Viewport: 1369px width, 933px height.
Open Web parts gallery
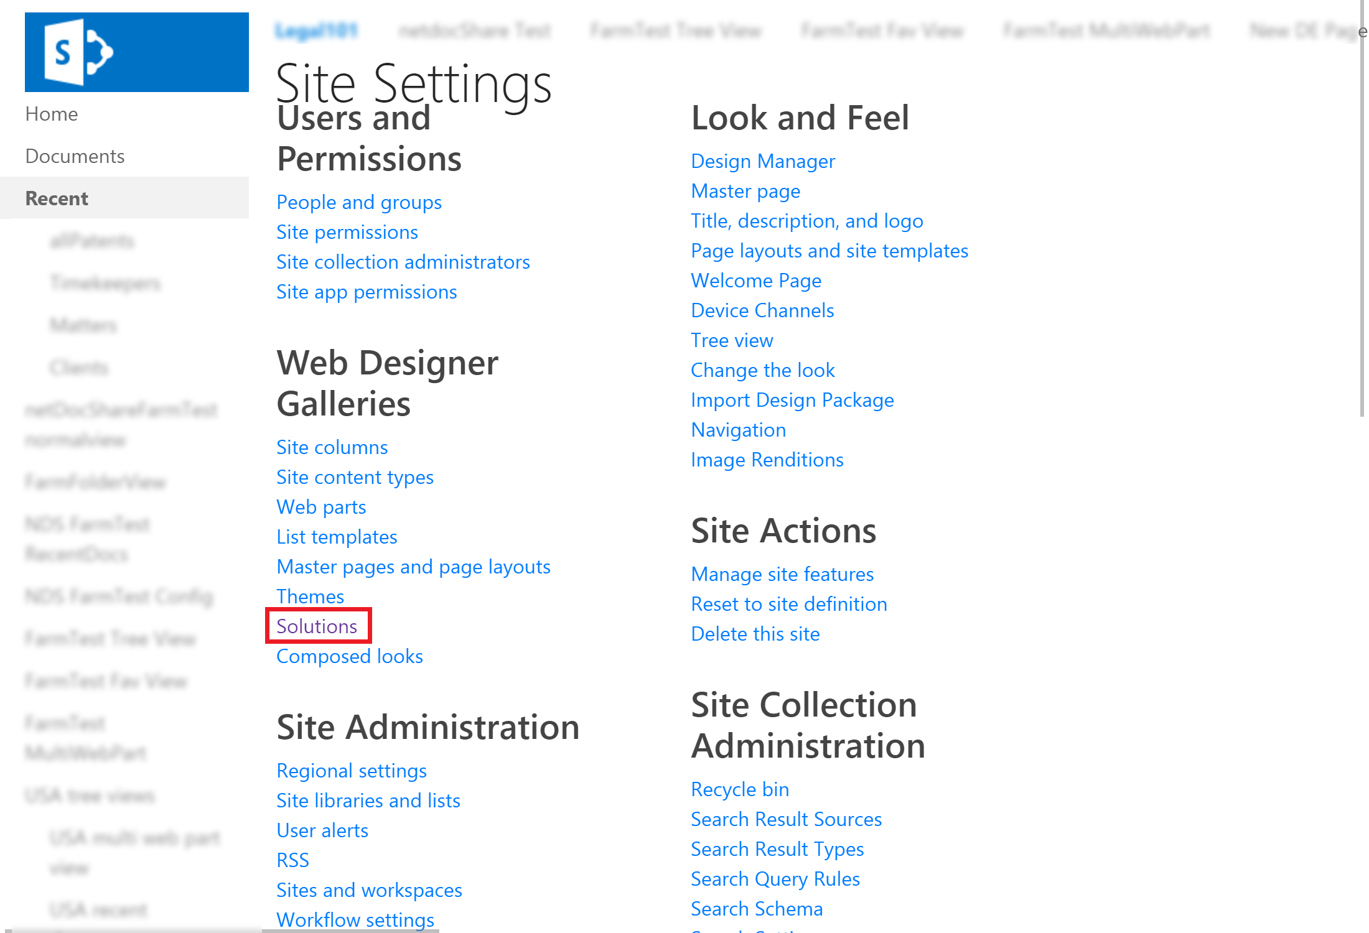pyautogui.click(x=321, y=507)
